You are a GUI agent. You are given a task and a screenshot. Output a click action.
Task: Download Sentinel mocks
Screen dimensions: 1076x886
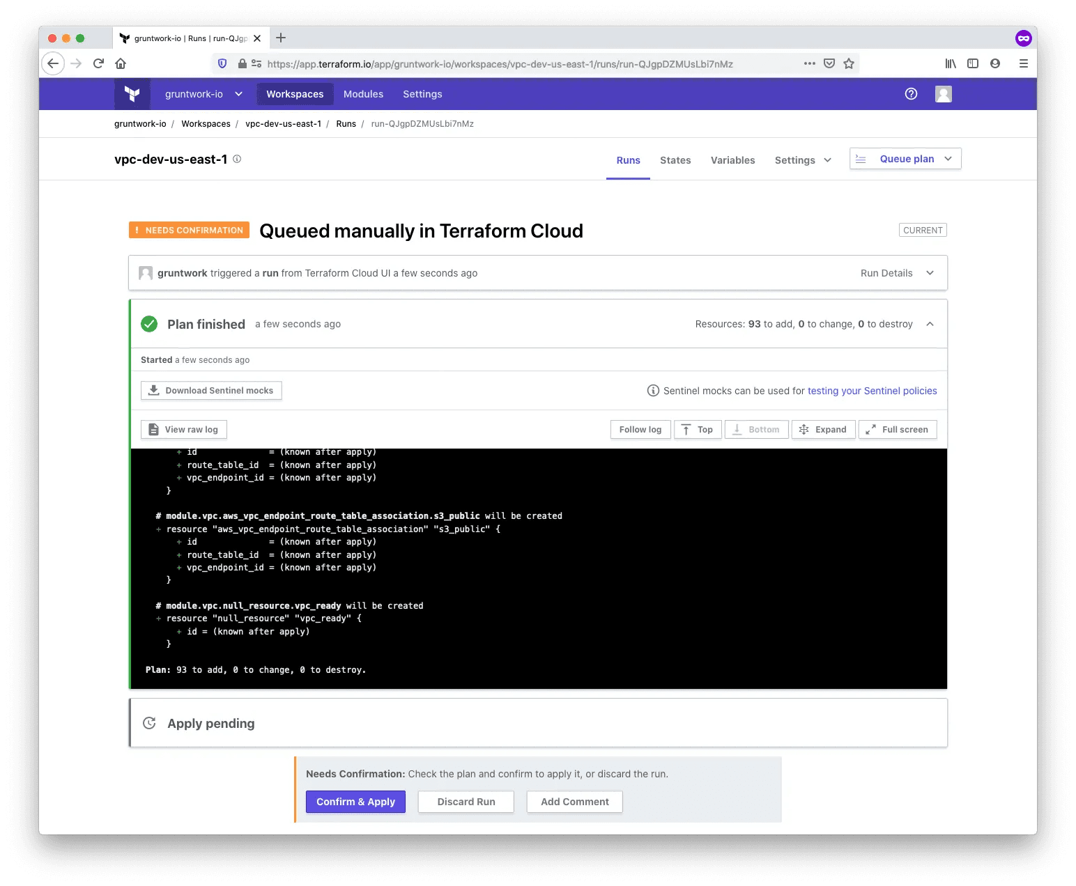(211, 391)
